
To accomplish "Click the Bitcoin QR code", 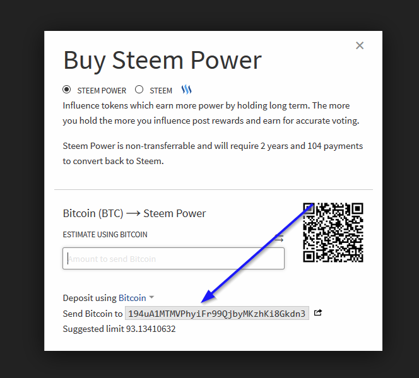I will (333, 232).
